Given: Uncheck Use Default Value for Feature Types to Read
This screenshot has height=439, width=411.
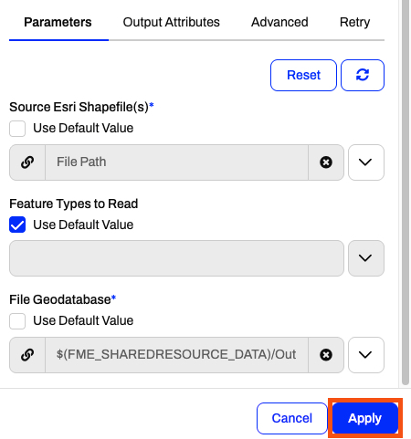Looking at the screenshot, I should [x=17, y=225].
